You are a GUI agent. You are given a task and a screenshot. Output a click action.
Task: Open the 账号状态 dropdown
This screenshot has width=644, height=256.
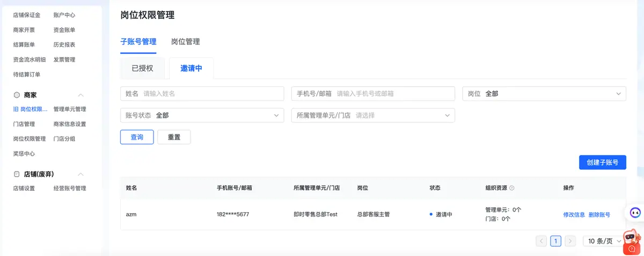[202, 115]
